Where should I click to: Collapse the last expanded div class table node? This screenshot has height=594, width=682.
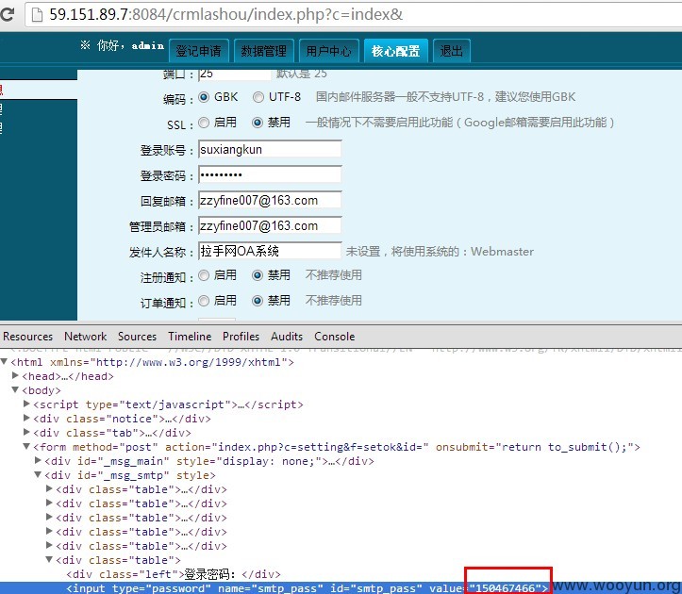49,559
